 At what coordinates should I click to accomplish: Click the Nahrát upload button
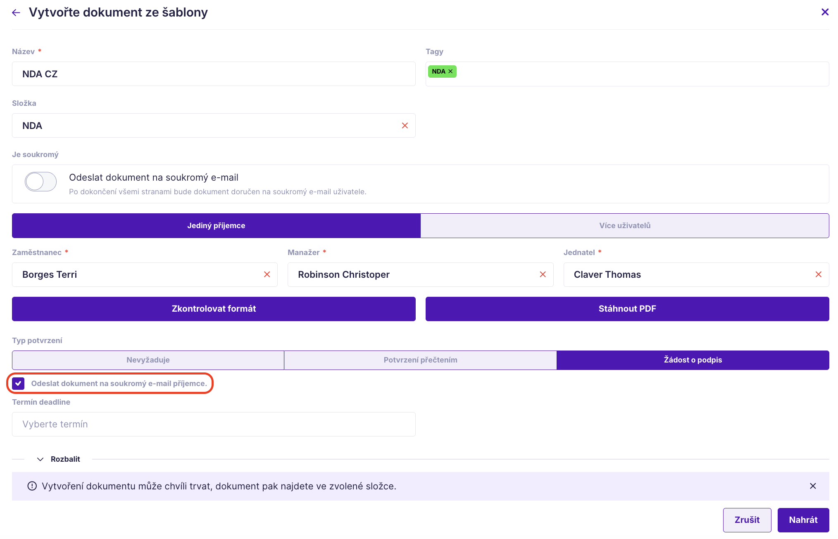pos(802,520)
